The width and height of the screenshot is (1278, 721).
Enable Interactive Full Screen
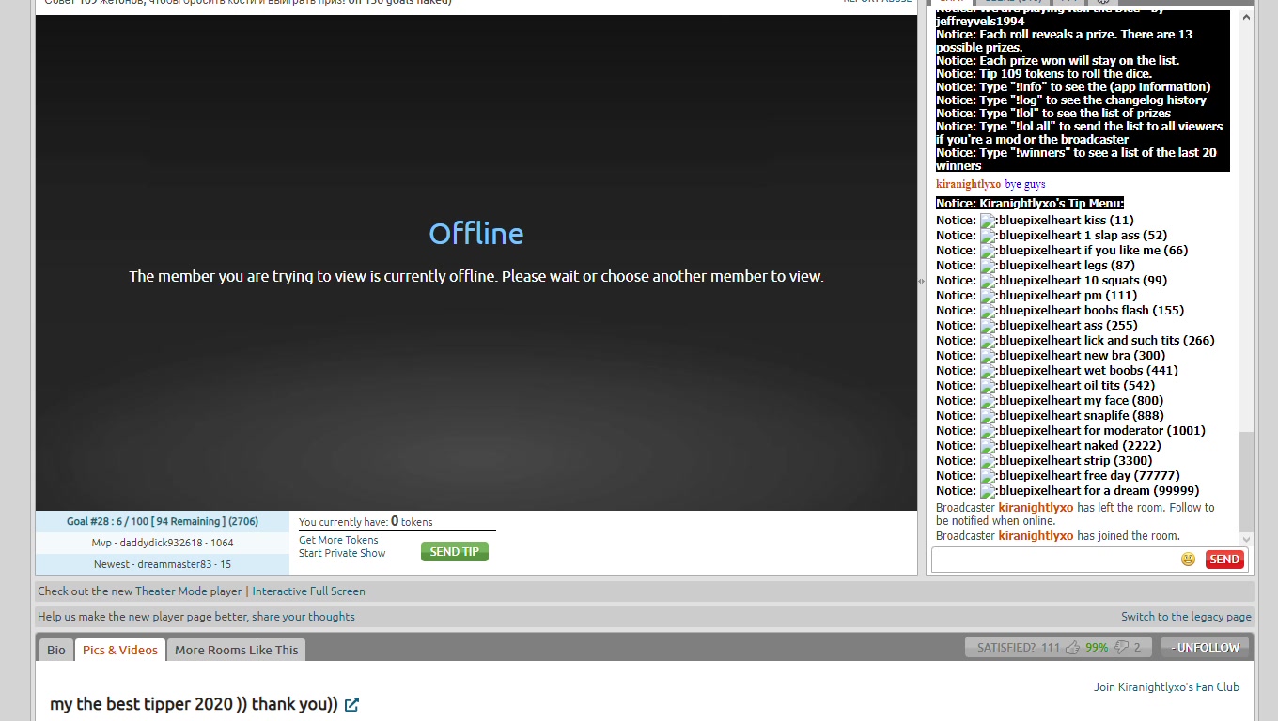pyautogui.click(x=308, y=591)
